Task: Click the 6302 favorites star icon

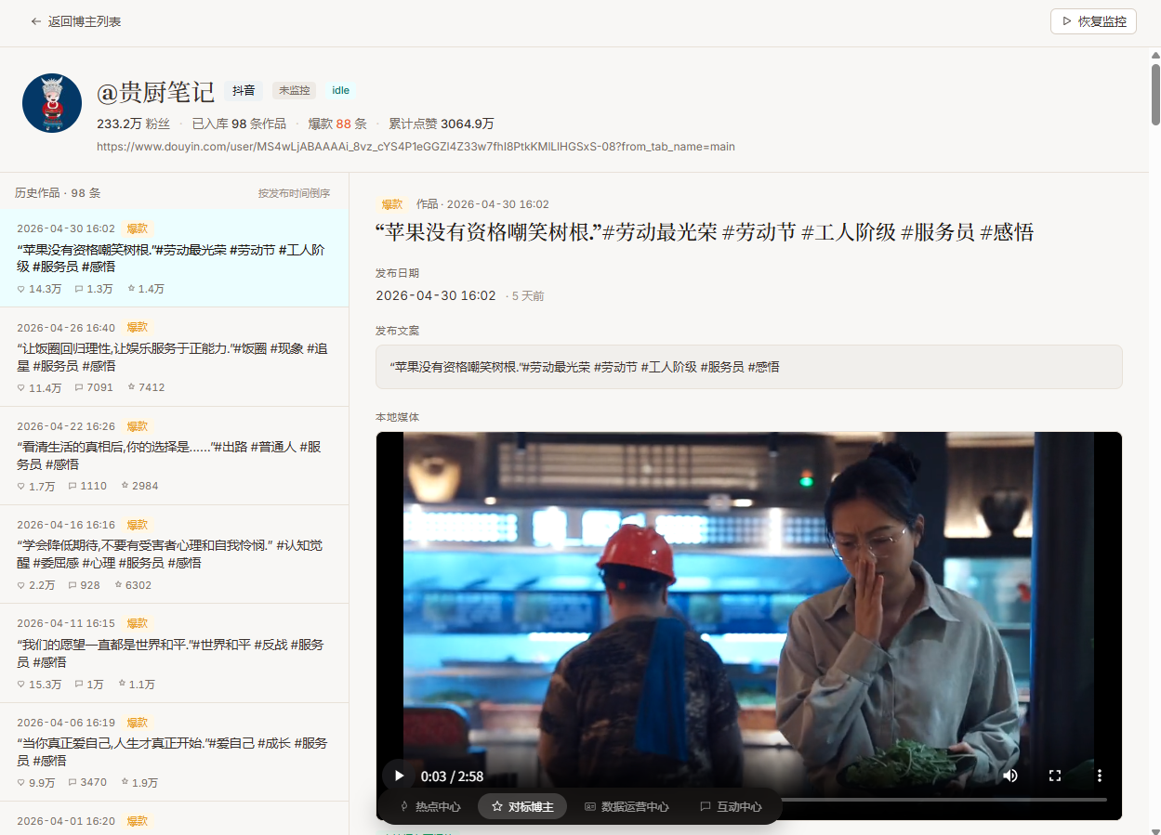Action: [118, 585]
